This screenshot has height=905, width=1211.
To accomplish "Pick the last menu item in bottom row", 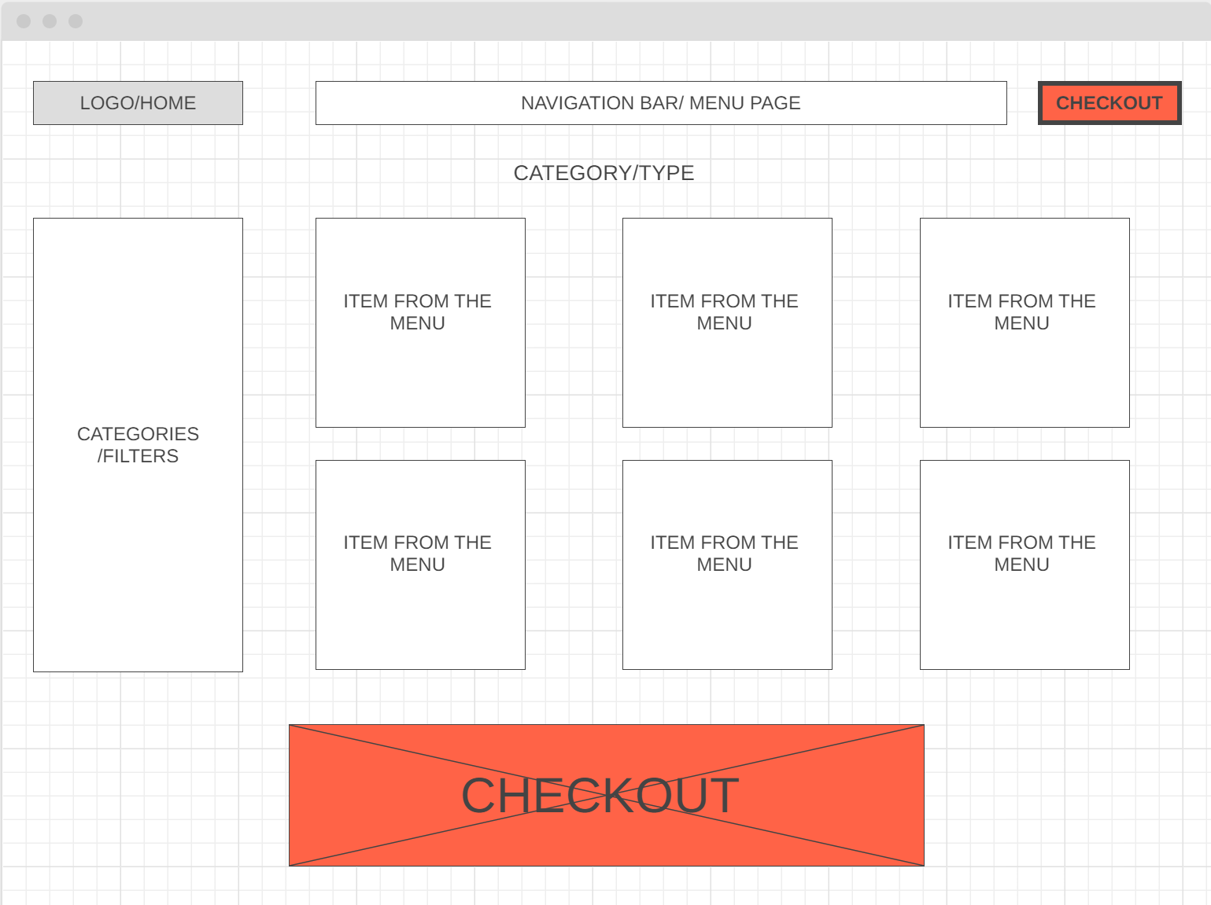I will pos(1025,565).
